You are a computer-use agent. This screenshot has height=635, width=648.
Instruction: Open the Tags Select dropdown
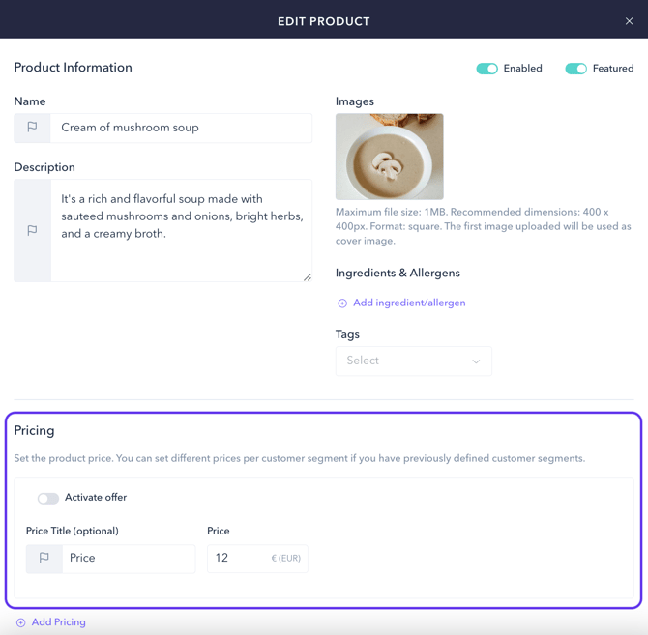pos(414,361)
